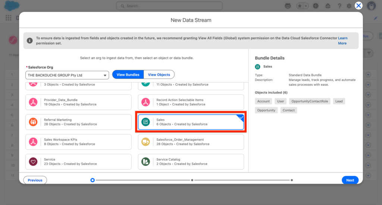Expand the favorites list dropdown arrow
This screenshot has width=382, height=205.
click(x=306, y=6)
